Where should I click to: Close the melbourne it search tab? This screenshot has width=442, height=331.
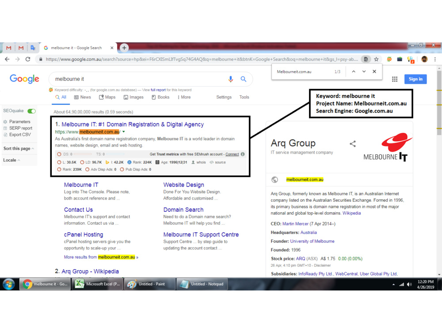pyautogui.click(x=112, y=48)
